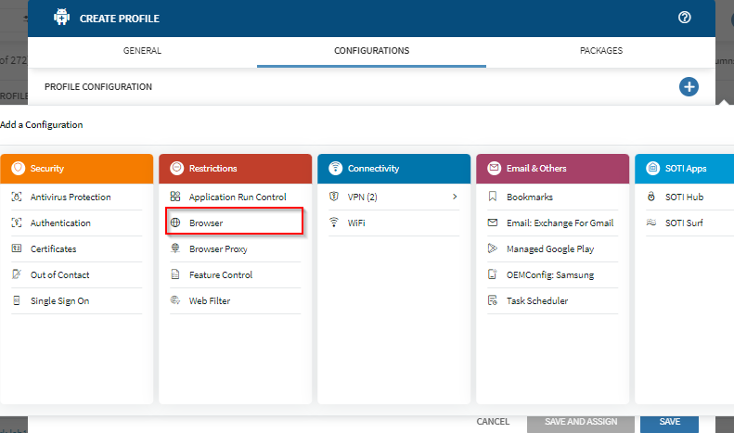Click the help question mark icon
Image resolution: width=734 pixels, height=433 pixels.
(685, 18)
